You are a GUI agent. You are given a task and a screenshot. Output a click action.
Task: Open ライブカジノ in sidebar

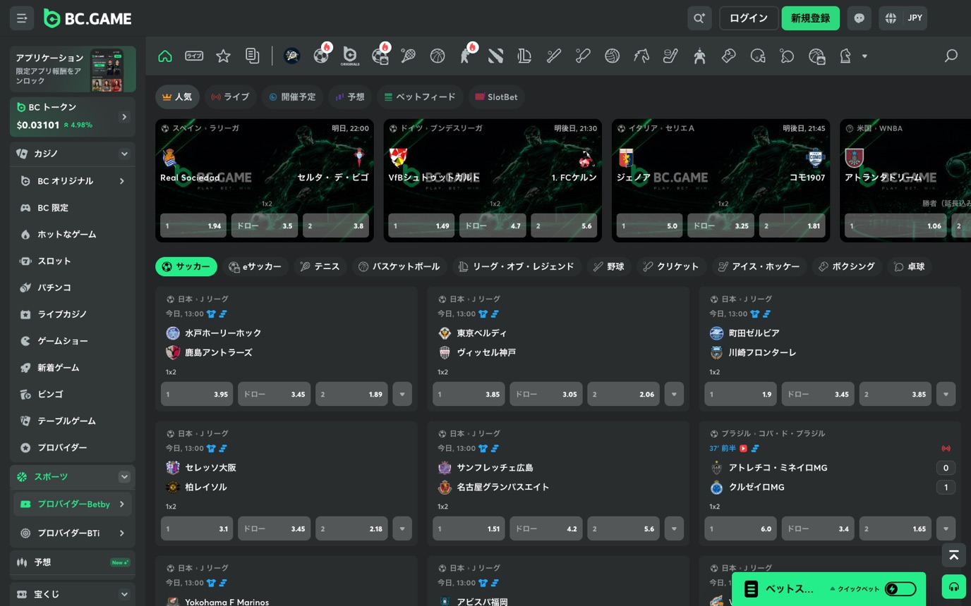coord(73,314)
